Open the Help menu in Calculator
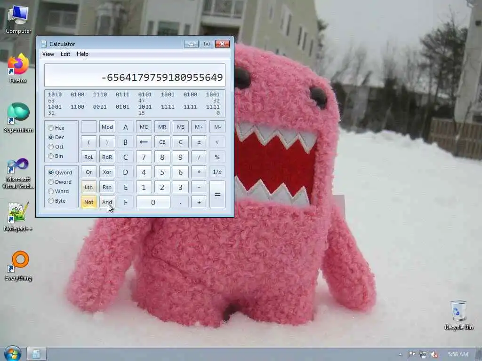The width and height of the screenshot is (482, 361). [82, 54]
